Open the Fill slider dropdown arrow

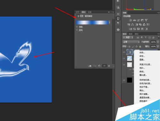pyautogui.click(x=158, y=47)
